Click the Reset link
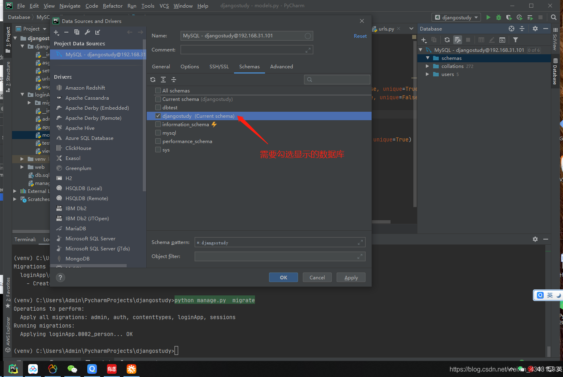 pos(360,36)
